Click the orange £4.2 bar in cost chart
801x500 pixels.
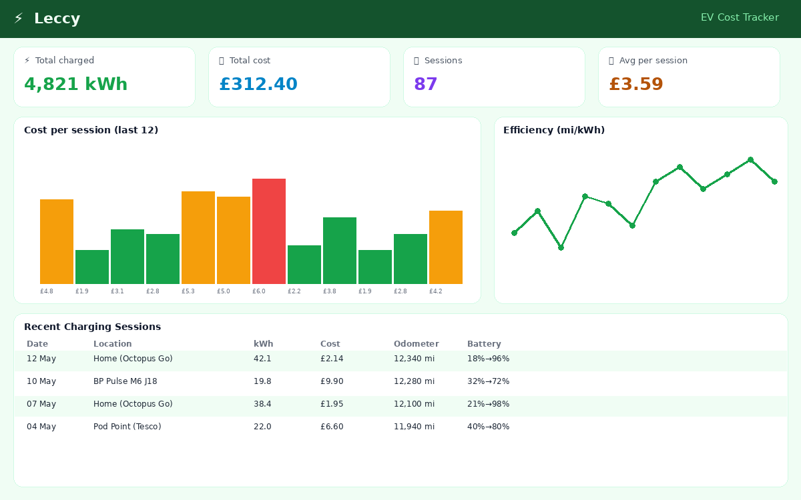point(446,247)
